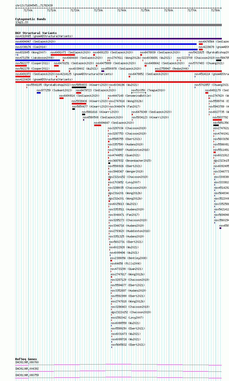
Task: Select nsv471154 (Jakobsson2008) blue bar
Action: click(x=38, y=60)
